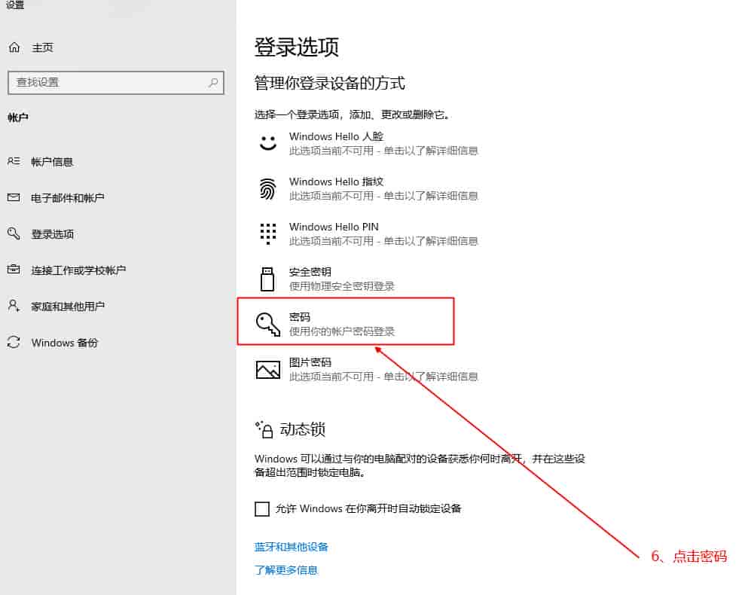This screenshot has height=595, width=745.
Task: Click the smiley face Windows Hello icon
Action: pos(268,143)
